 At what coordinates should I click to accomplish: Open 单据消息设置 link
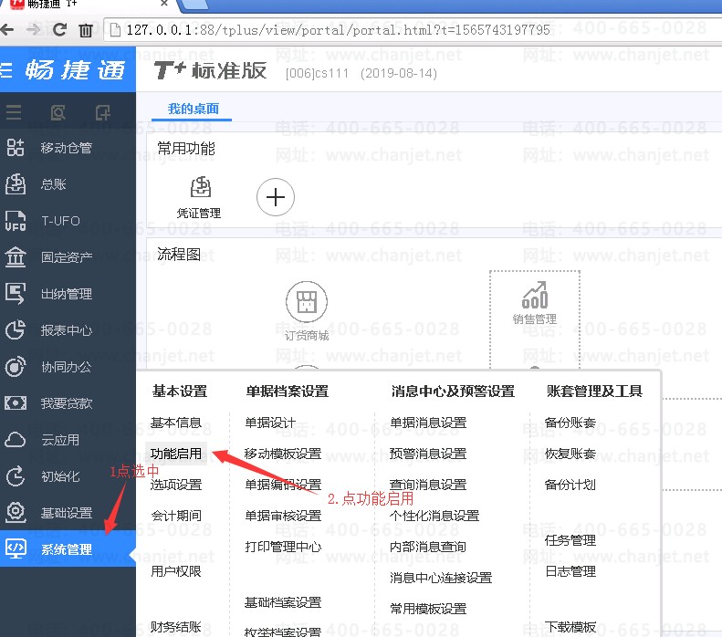428,423
